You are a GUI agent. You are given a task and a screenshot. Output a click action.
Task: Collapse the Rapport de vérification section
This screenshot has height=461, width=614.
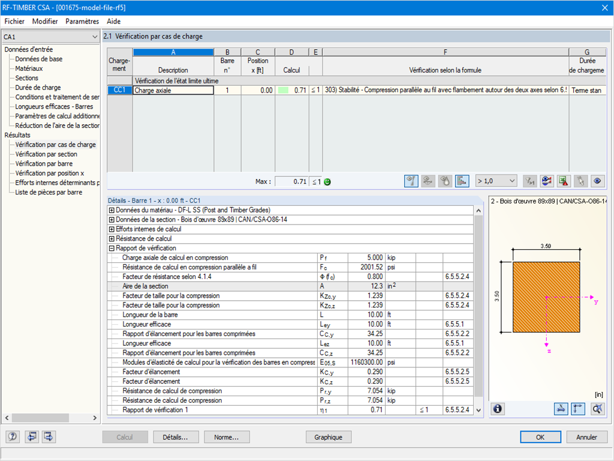(x=112, y=249)
